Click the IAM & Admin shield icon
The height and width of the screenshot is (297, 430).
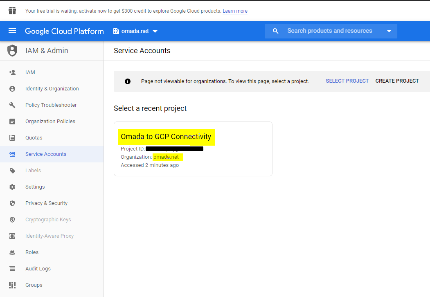12,50
